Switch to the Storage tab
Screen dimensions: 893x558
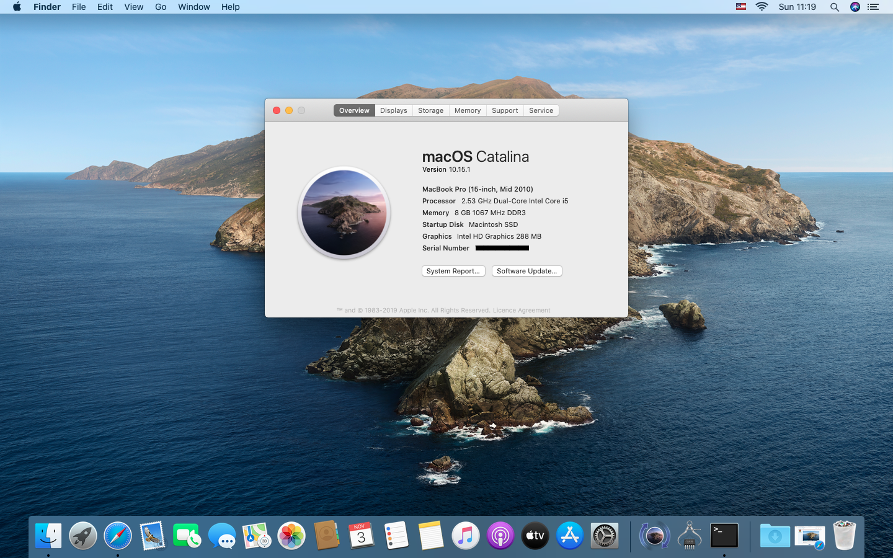coord(430,110)
